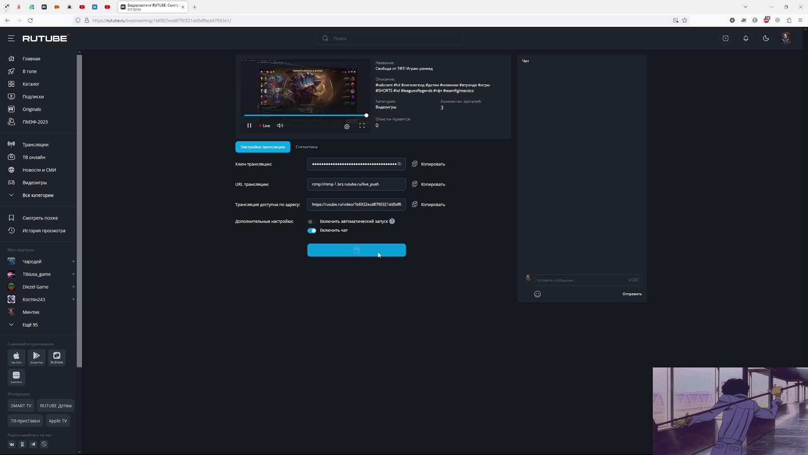
Task: Disable the "Включить чат" toggle
Action: point(311,230)
